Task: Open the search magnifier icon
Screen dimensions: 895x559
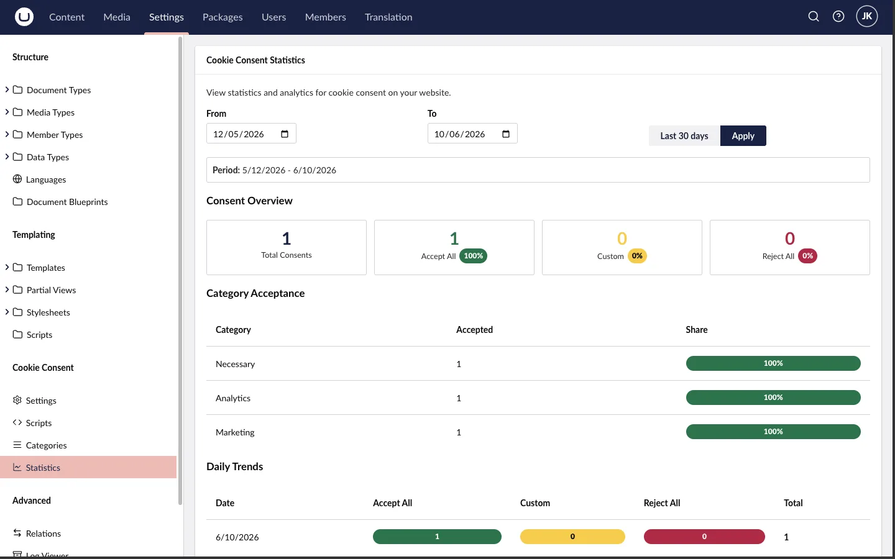Action: coord(814,17)
